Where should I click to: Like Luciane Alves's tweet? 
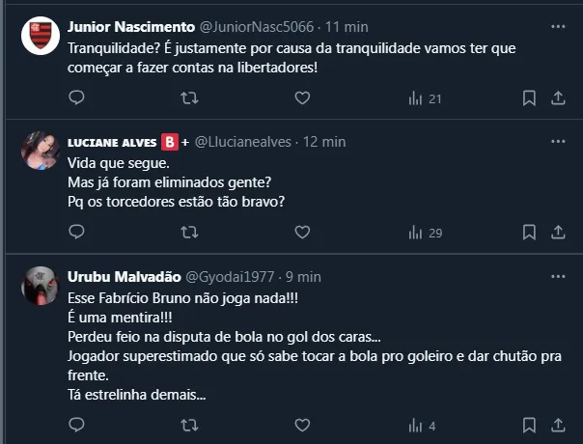302,232
